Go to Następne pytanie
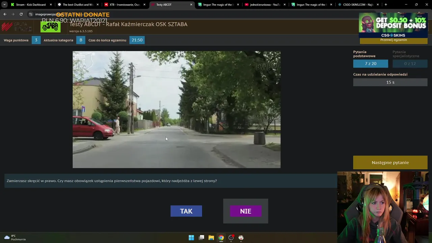This screenshot has width=432, height=243. point(390,162)
